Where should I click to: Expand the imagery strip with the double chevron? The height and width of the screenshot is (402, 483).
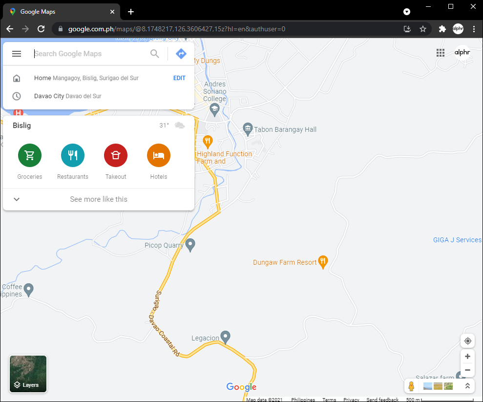pyautogui.click(x=467, y=386)
